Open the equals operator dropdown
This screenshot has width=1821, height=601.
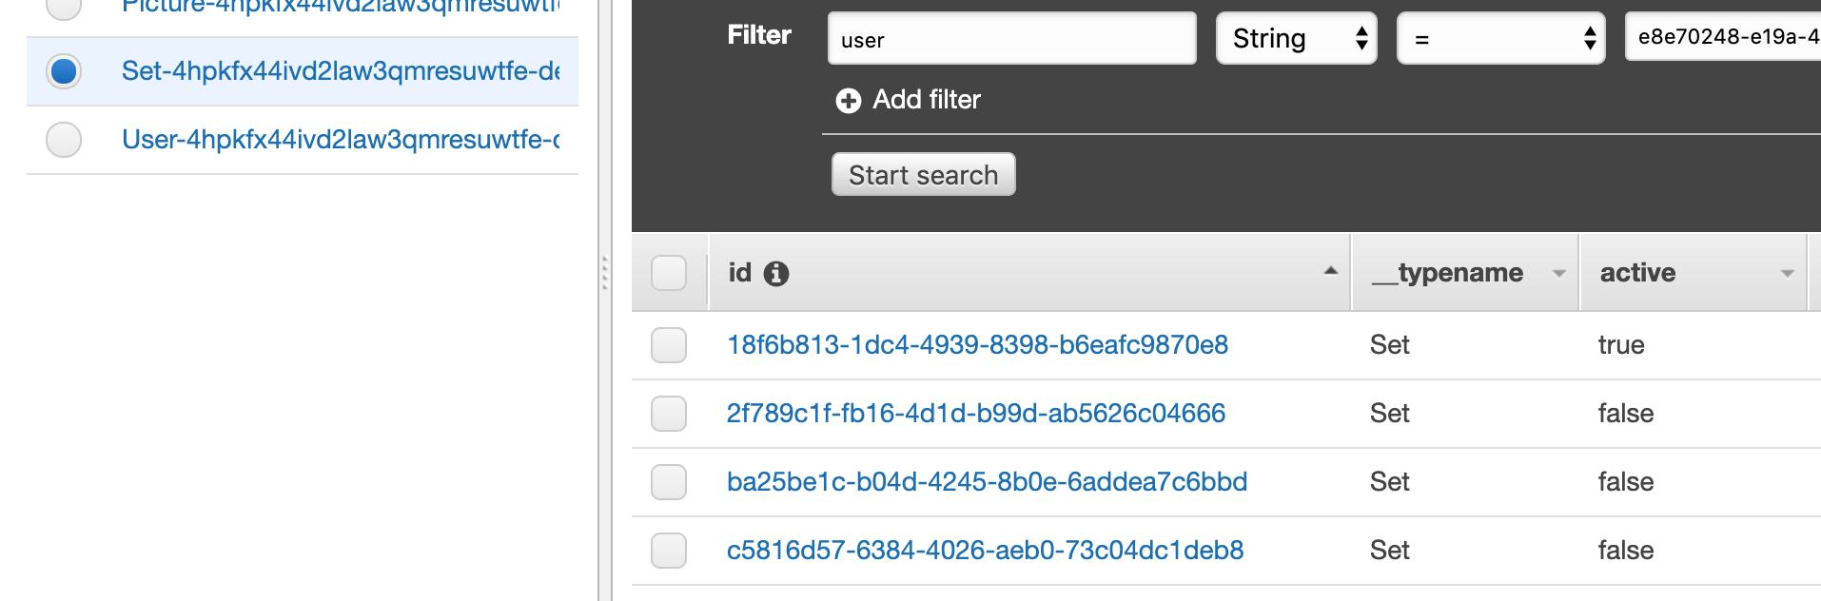[x=1500, y=38]
